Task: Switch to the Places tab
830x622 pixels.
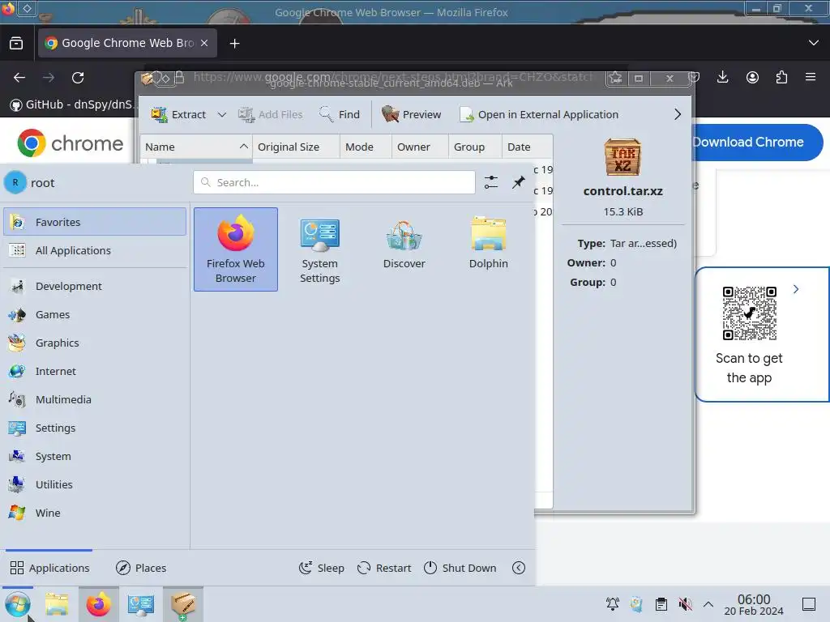Action: [x=141, y=568]
